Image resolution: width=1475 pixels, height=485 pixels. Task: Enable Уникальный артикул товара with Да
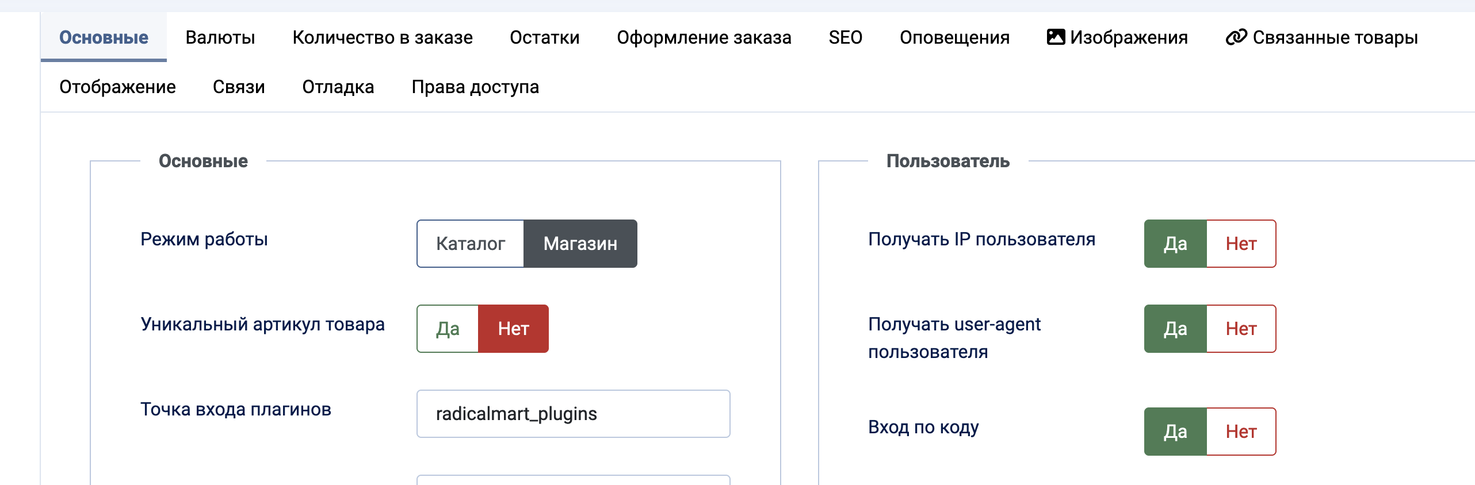click(448, 329)
